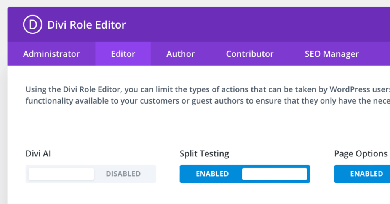Screen dimensions: 390x204
Task: Switch to the Contributor tab
Action: tap(250, 54)
